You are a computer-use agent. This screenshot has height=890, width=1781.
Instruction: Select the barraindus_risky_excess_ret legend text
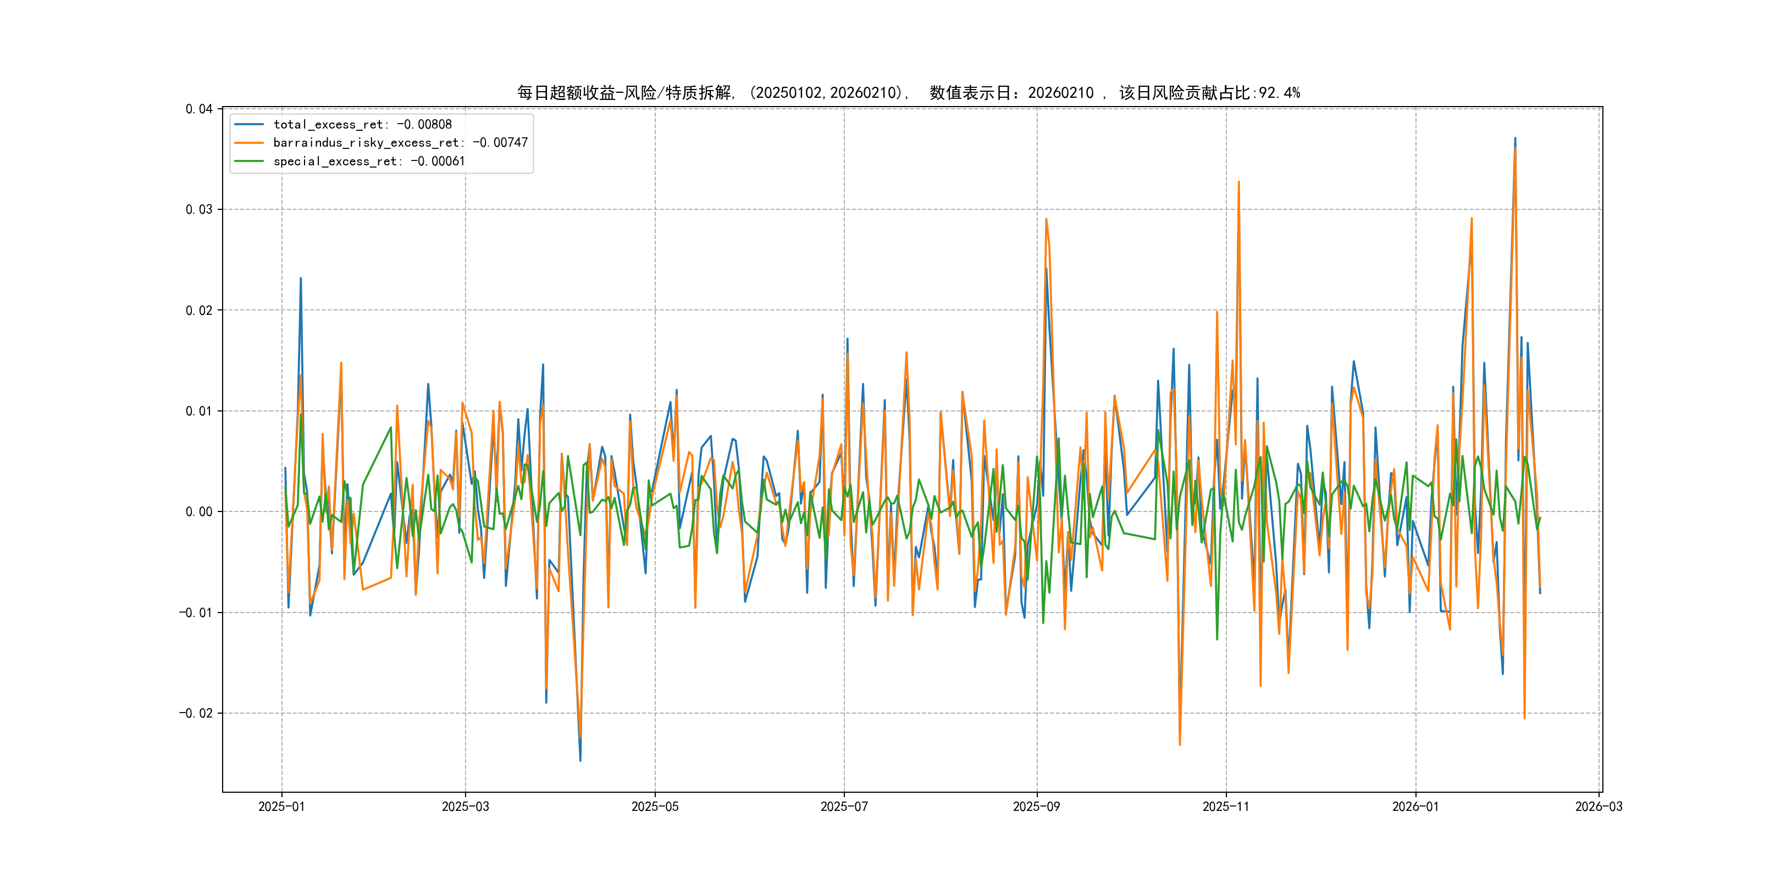point(400,143)
